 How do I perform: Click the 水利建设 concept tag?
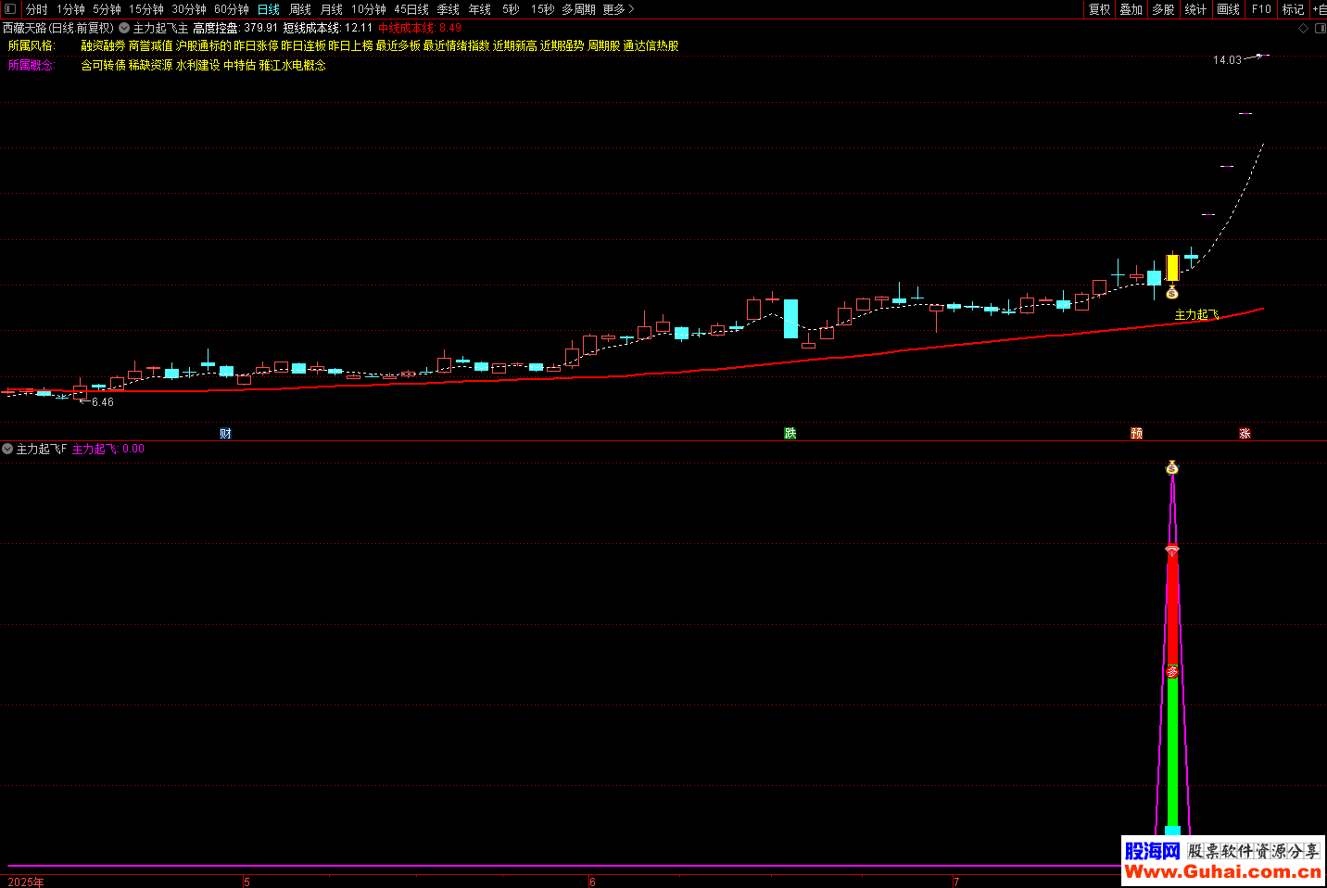(x=197, y=65)
